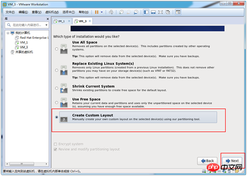Click the Back button
The image size is (247, 176).
coord(207,161)
